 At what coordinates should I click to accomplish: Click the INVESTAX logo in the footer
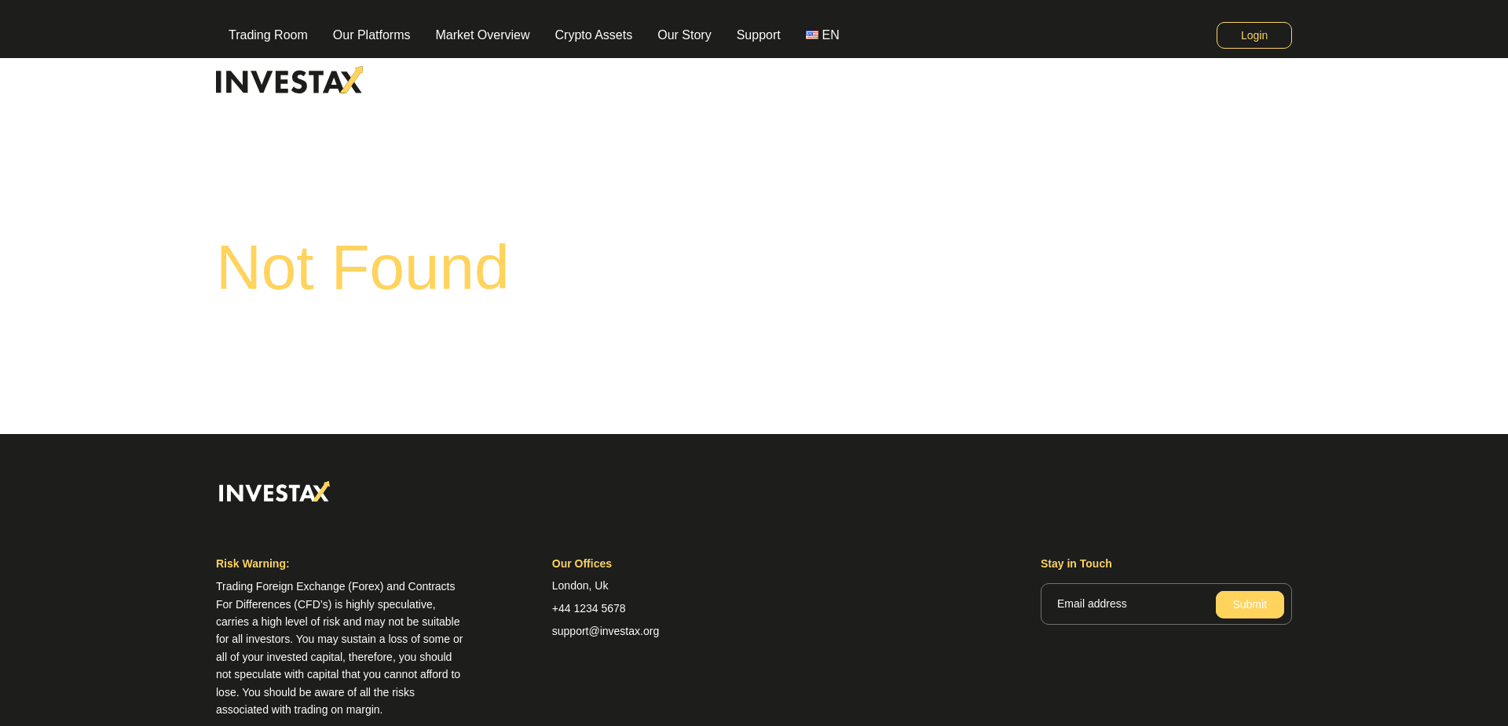pos(273,491)
